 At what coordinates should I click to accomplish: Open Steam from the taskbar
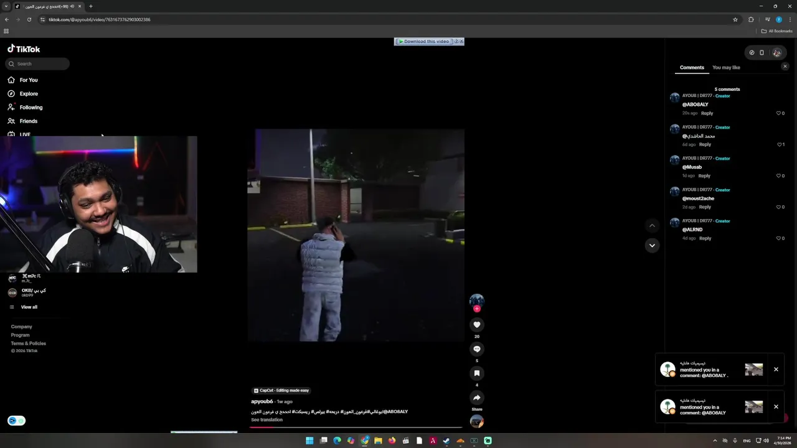click(x=446, y=441)
